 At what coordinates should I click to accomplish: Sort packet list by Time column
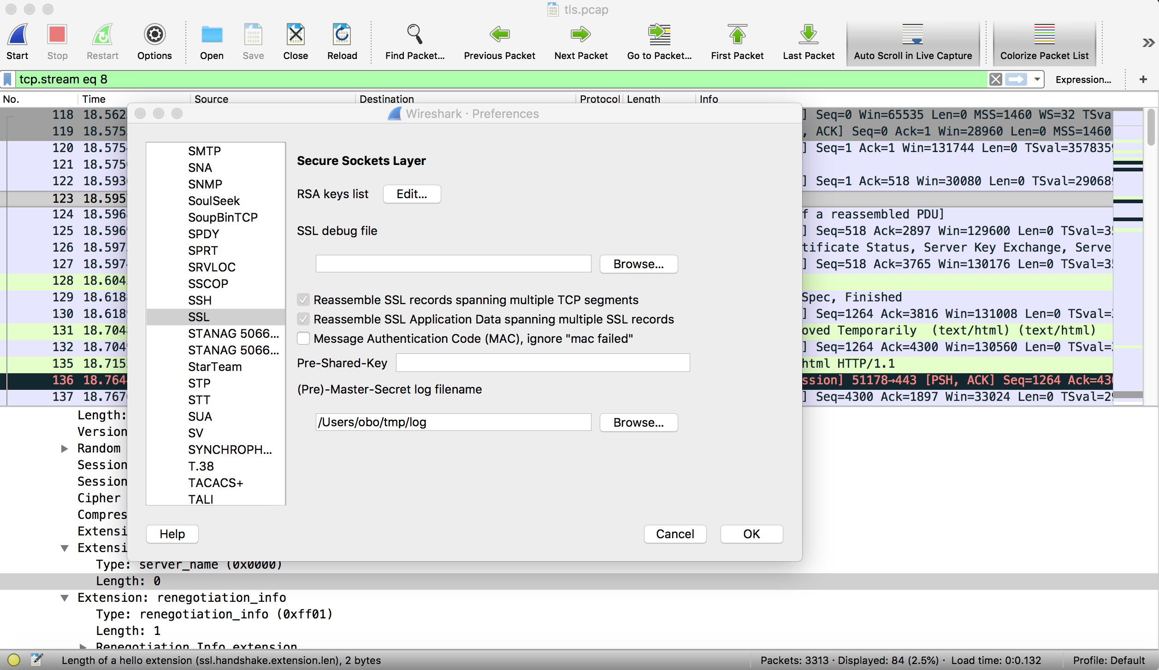[x=134, y=99]
